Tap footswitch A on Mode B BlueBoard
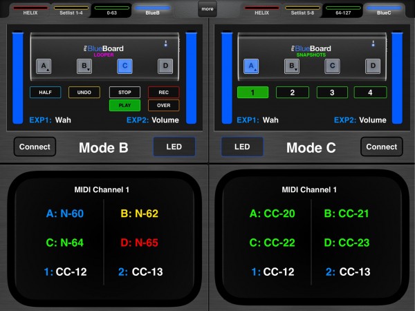The height and width of the screenshot is (311, 415). (x=44, y=66)
